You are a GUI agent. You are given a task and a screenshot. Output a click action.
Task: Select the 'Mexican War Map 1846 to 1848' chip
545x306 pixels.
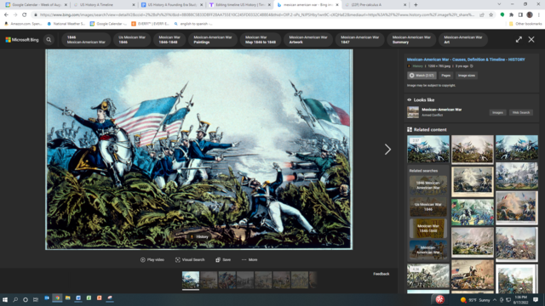[261, 40]
